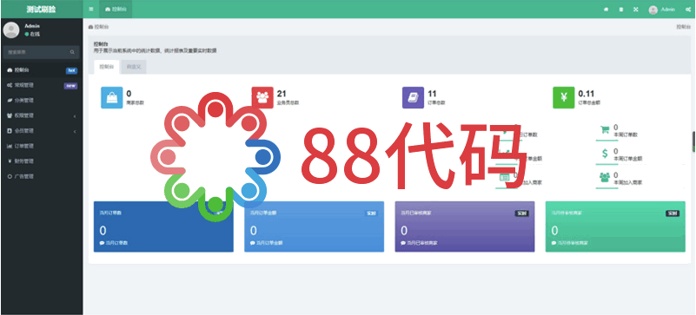696x315 pixels.
Task: Click the 商家总数 label text
Action: [136, 102]
